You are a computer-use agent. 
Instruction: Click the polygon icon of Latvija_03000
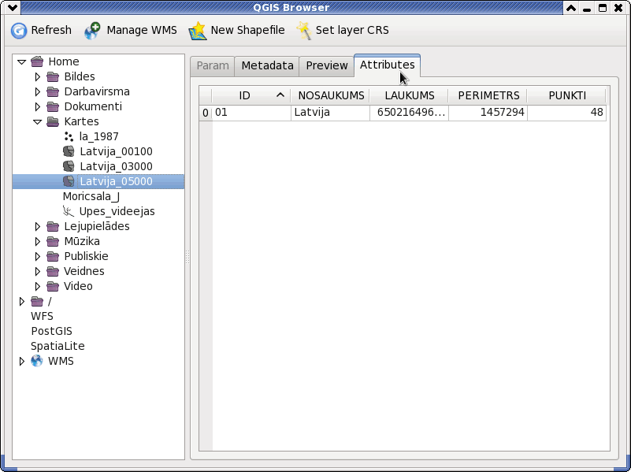click(x=69, y=166)
